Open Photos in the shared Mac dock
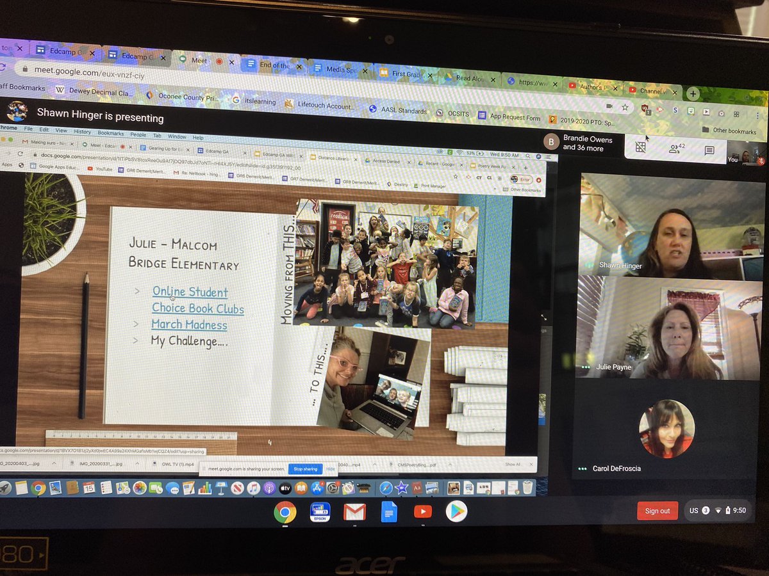 [x=138, y=488]
